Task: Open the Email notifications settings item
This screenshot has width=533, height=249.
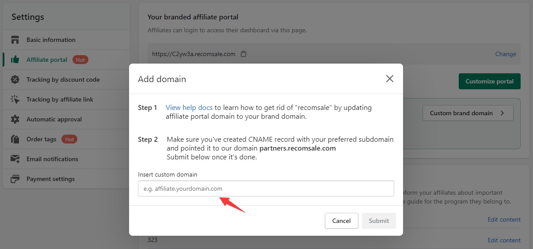Action: (52, 159)
